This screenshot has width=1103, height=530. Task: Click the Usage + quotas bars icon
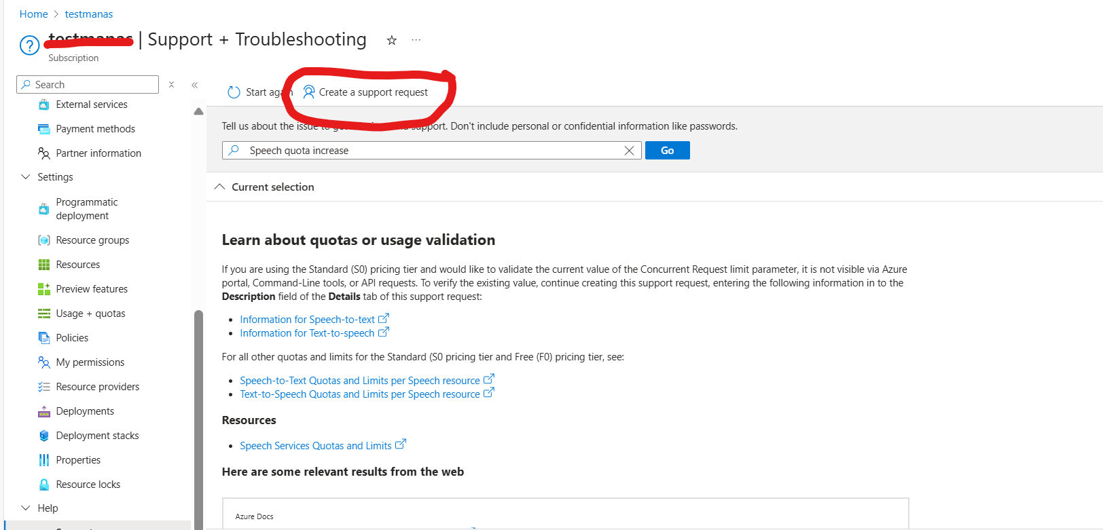pyautogui.click(x=44, y=314)
